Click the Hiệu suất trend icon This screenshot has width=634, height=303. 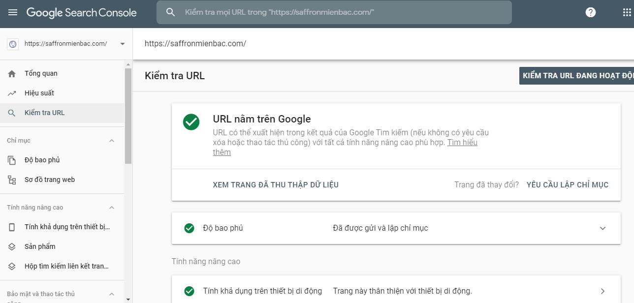(x=12, y=93)
